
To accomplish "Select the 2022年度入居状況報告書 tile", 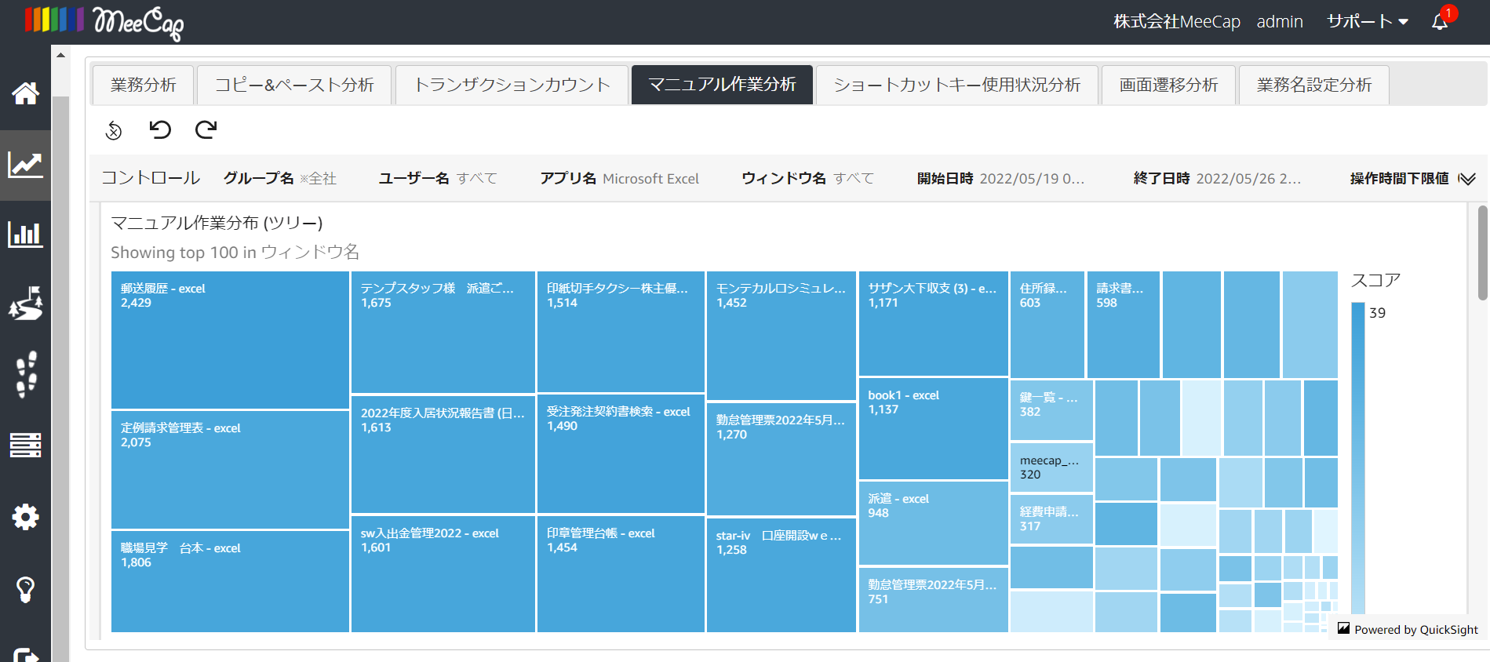I will point(443,454).
